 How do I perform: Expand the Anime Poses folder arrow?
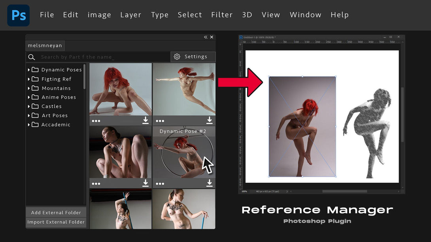tap(28, 97)
